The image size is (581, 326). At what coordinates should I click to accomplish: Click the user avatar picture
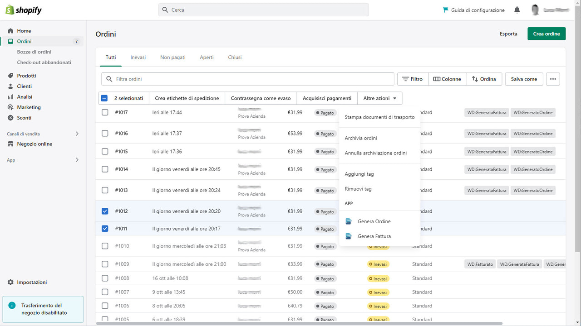[x=536, y=10]
